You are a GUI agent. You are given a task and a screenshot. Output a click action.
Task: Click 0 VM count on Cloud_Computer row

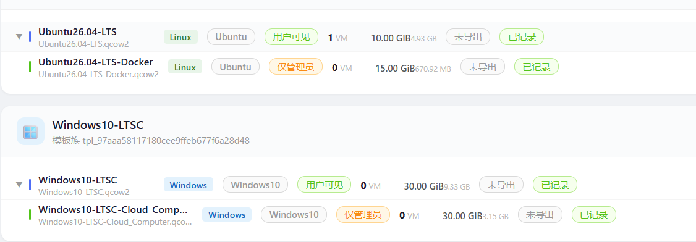point(409,216)
